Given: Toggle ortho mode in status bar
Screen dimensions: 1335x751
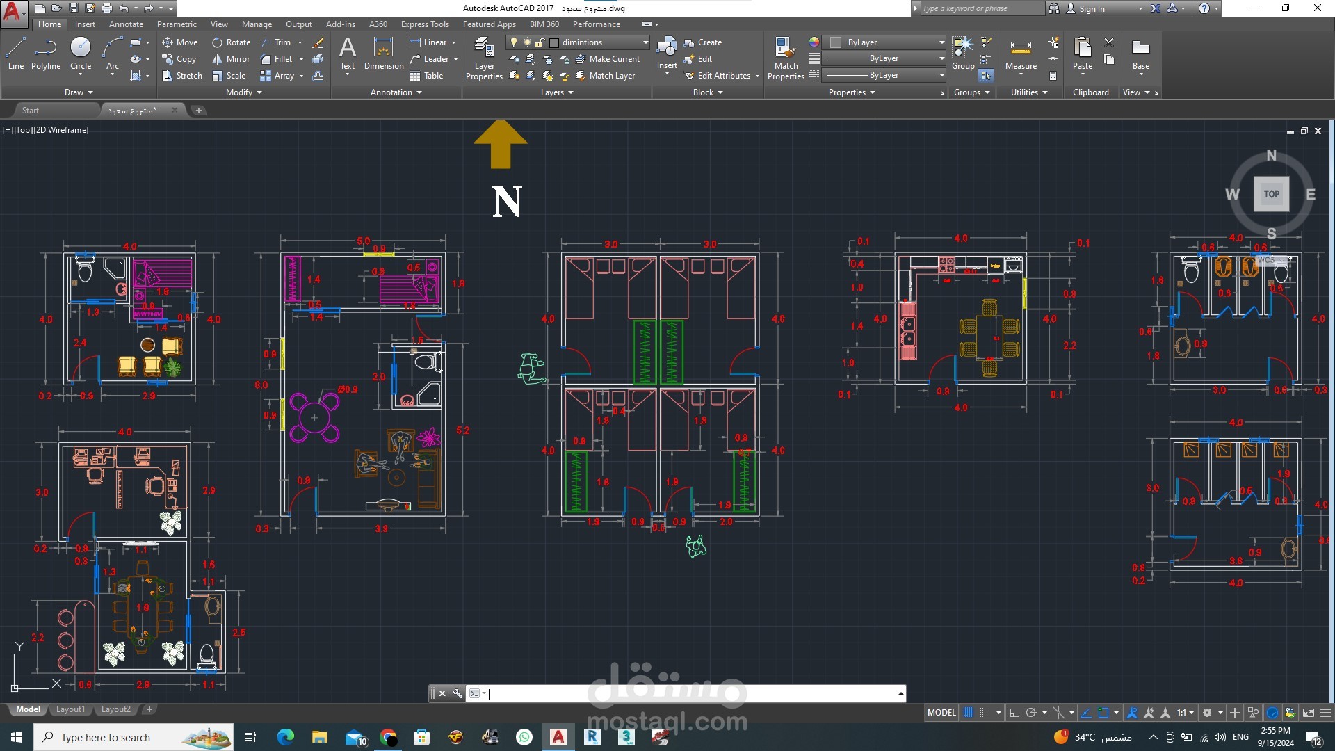Looking at the screenshot, I should (1014, 713).
